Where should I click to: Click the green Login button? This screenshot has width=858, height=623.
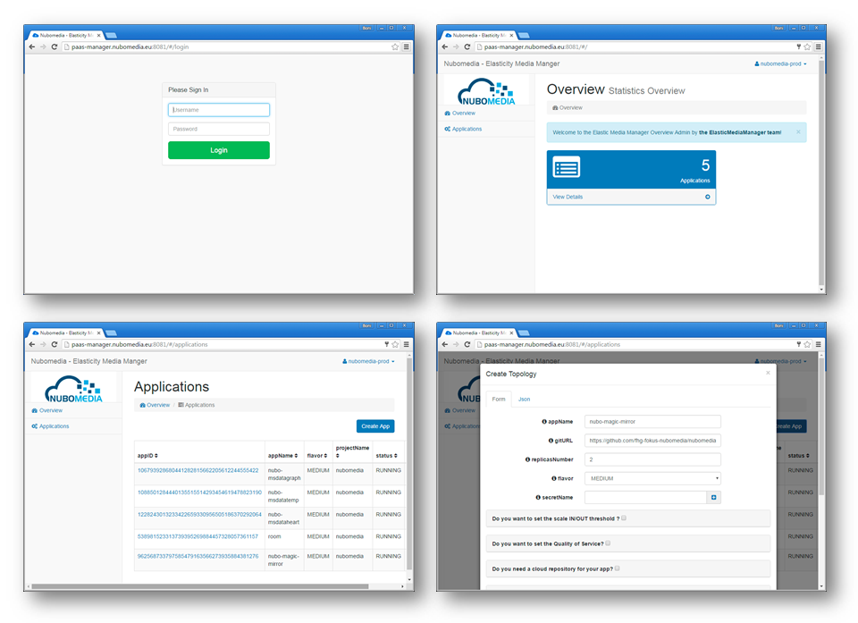tap(219, 150)
